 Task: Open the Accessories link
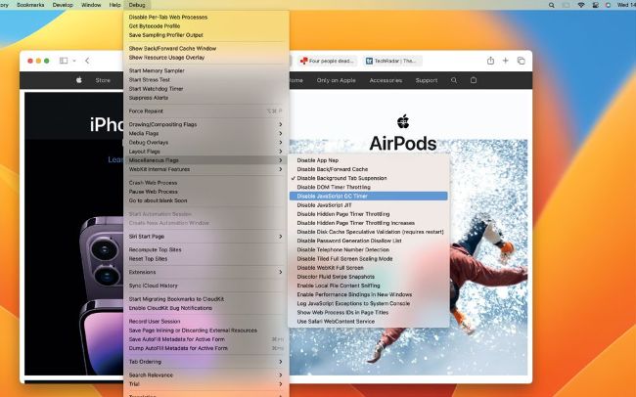pyautogui.click(x=386, y=80)
